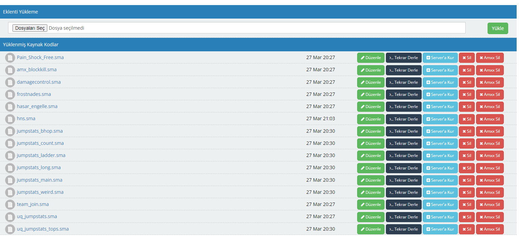This screenshot has height=237, width=519.
Task: Install jumpstats_count.sma via Server'a Kur
Action: point(440,143)
